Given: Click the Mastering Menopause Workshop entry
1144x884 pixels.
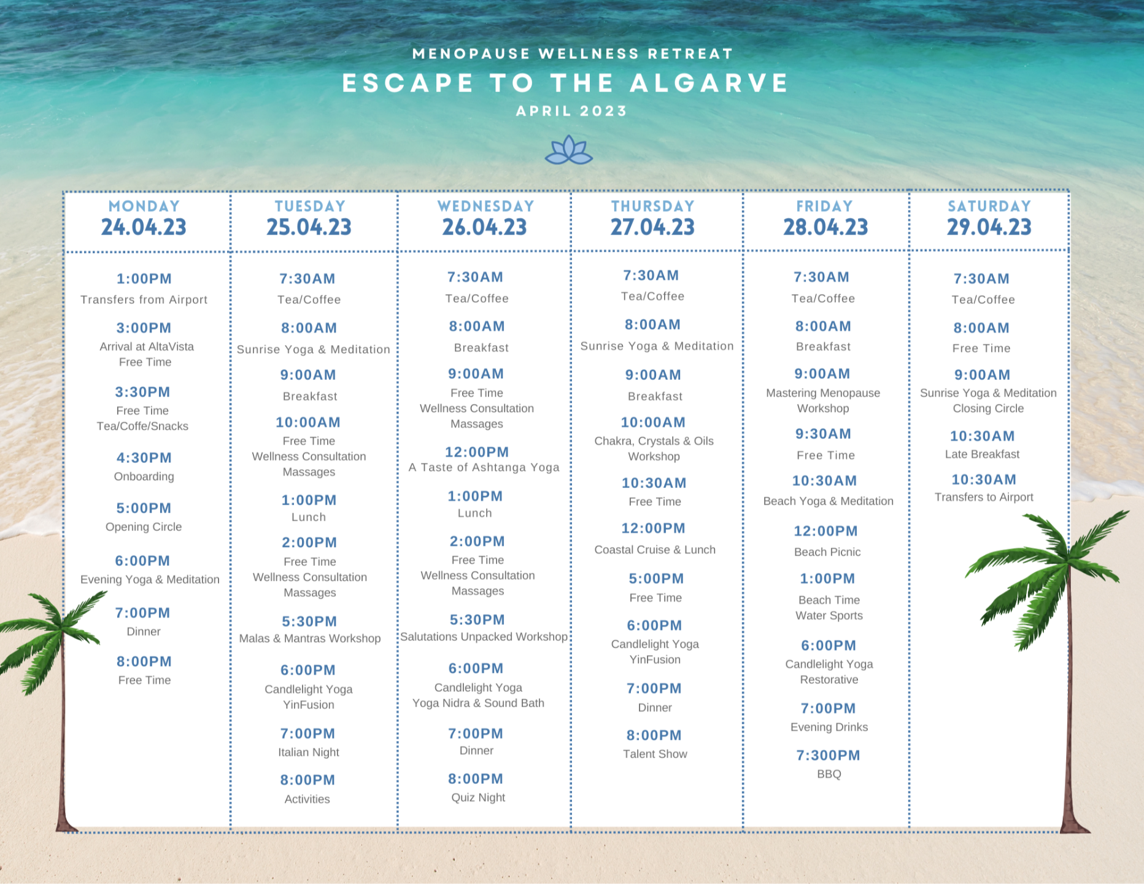Looking at the screenshot, I should coord(823,400).
